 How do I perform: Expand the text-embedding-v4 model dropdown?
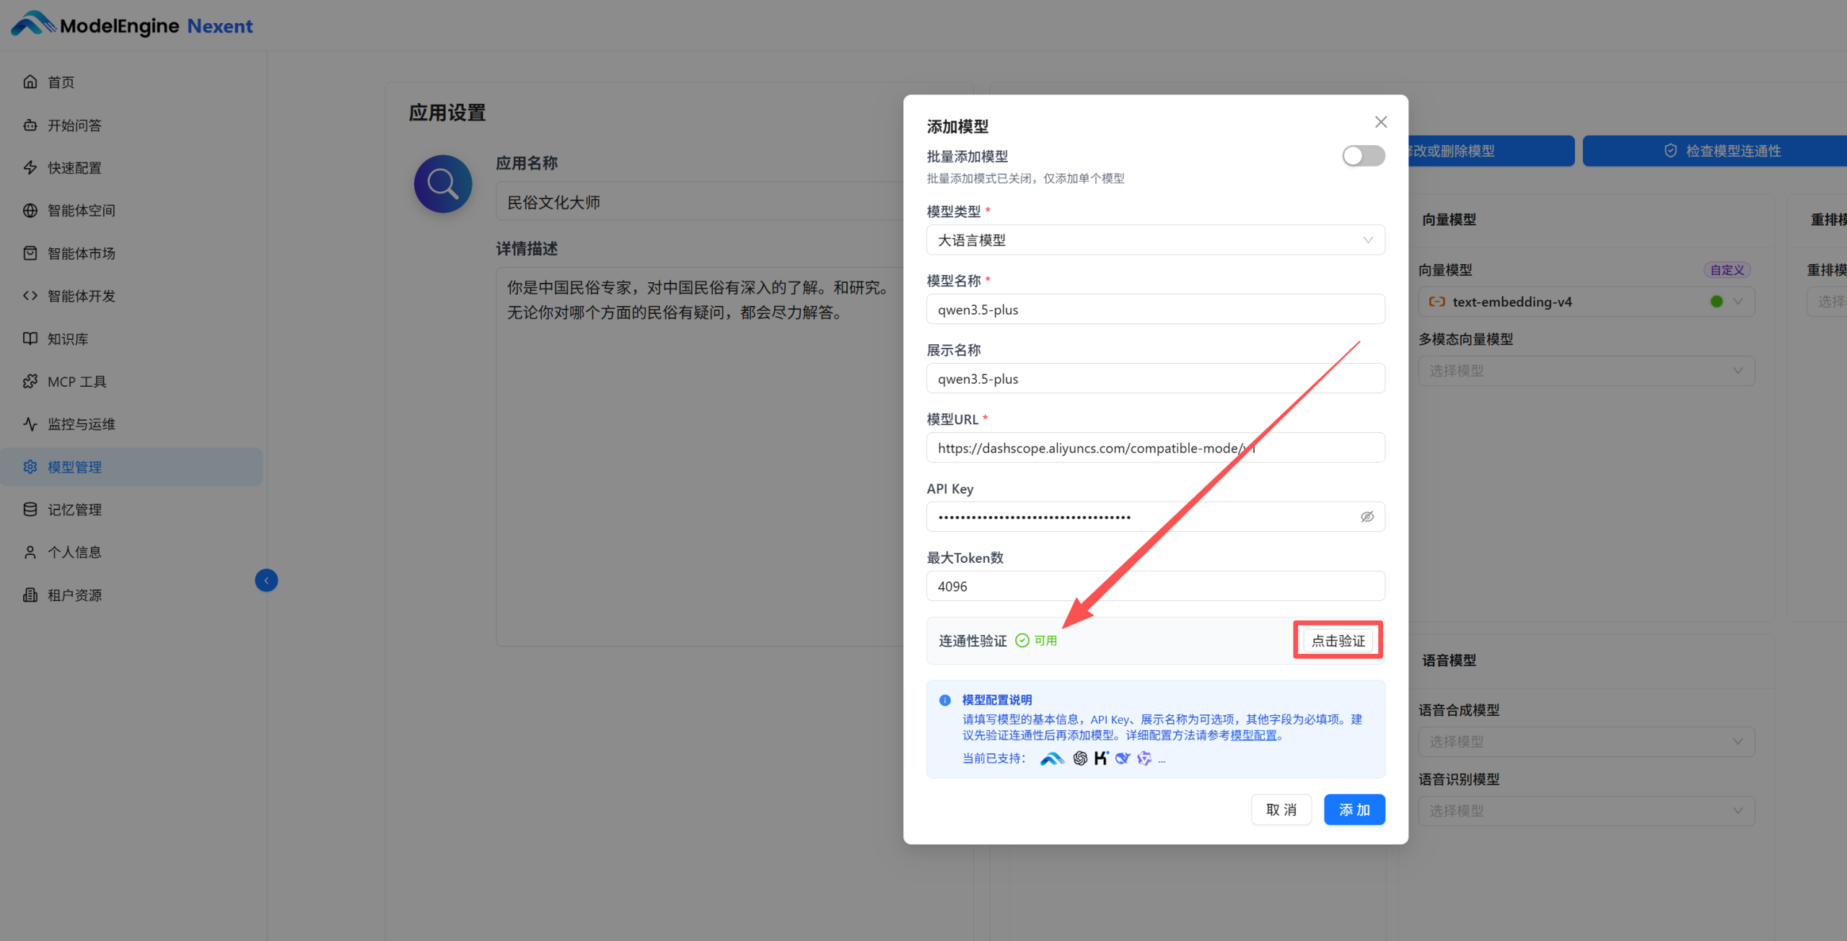(1738, 302)
